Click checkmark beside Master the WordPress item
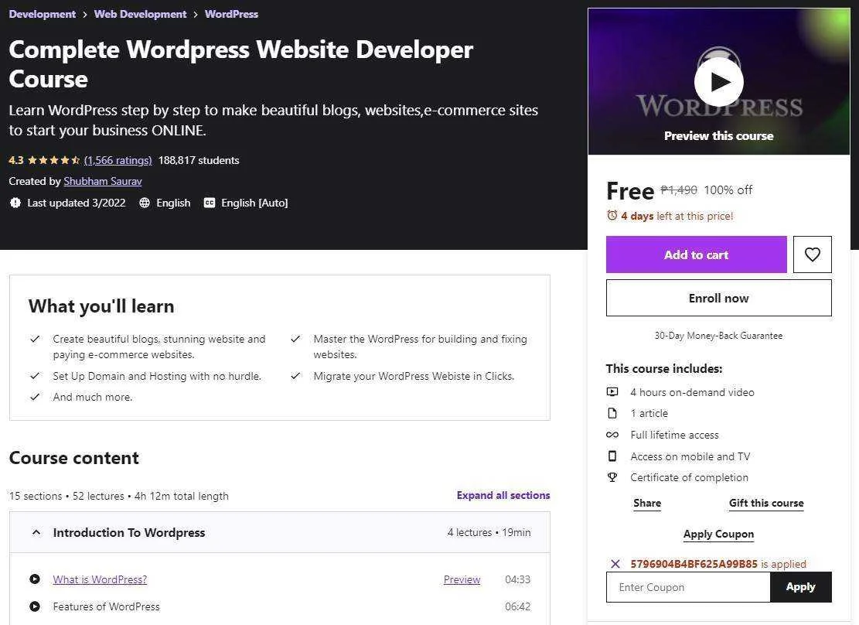The width and height of the screenshot is (859, 625). (295, 339)
